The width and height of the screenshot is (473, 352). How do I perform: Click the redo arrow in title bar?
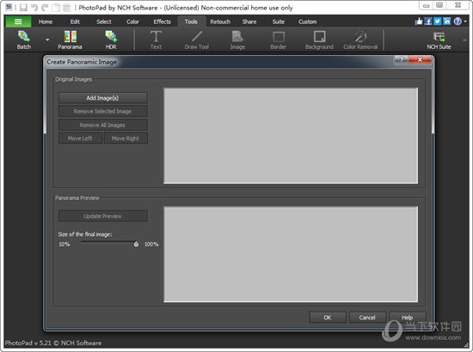(45, 8)
